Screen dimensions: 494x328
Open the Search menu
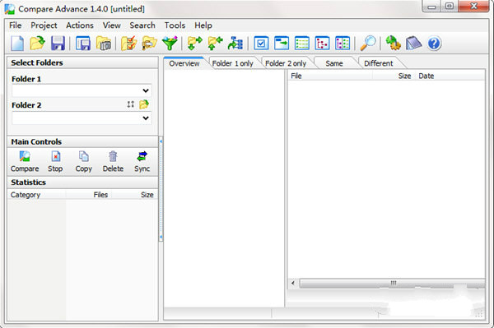click(142, 25)
